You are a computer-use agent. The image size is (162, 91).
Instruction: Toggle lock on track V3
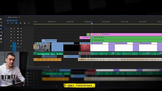click(11, 38)
